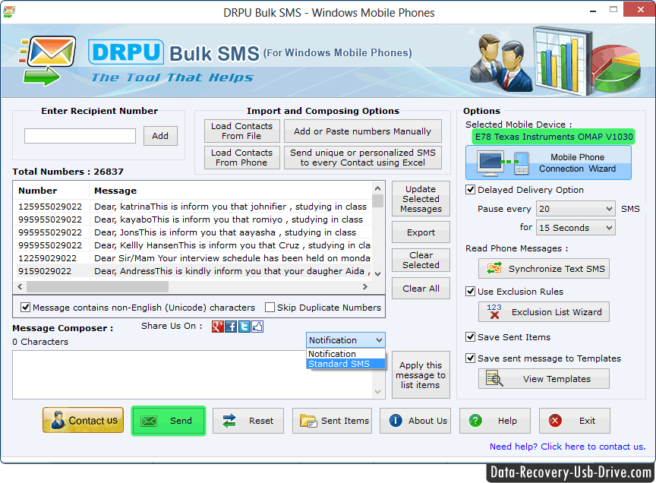Image resolution: width=656 pixels, height=483 pixels.
Task: Click the green envelope Send icon
Action: (149, 421)
